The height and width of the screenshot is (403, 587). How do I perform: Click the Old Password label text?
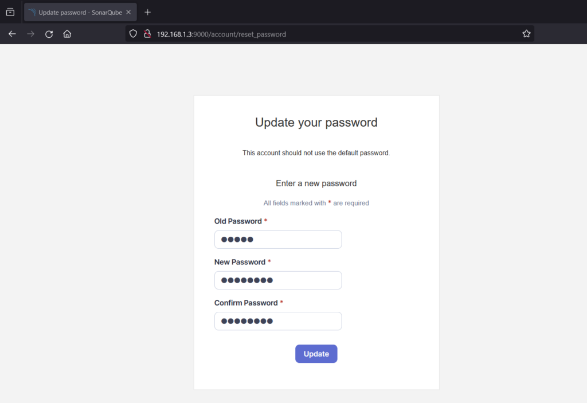[x=238, y=221]
